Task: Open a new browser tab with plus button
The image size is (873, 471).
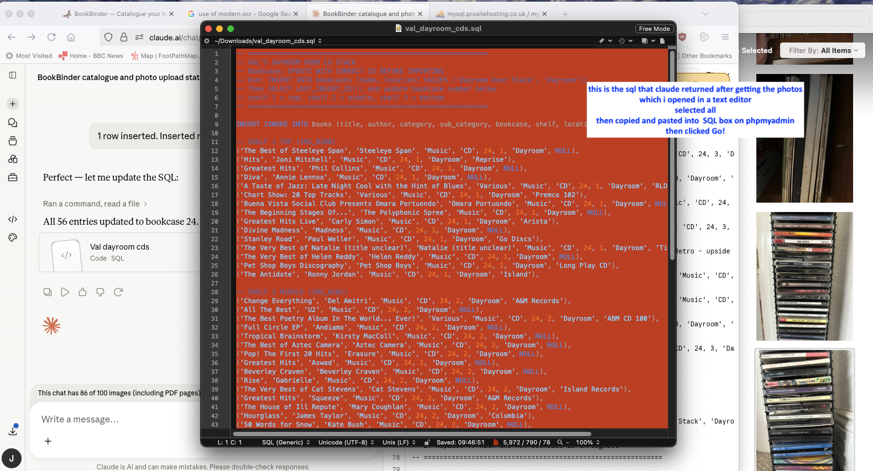Action: [x=565, y=14]
